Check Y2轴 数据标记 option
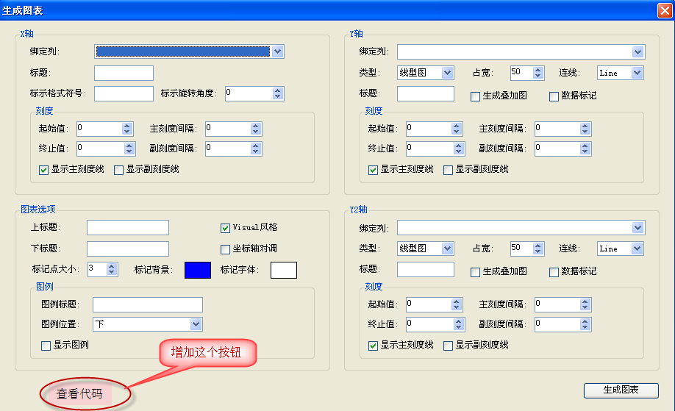The height and width of the screenshot is (411, 675). [x=554, y=272]
